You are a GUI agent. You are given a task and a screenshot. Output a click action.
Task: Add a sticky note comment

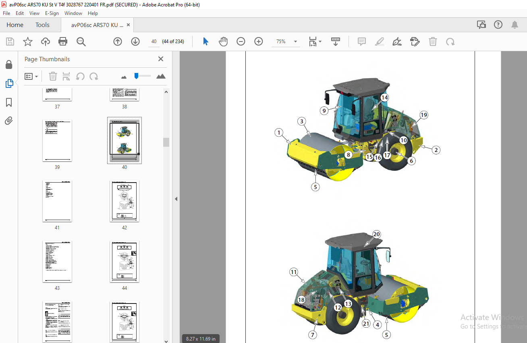[x=362, y=42]
